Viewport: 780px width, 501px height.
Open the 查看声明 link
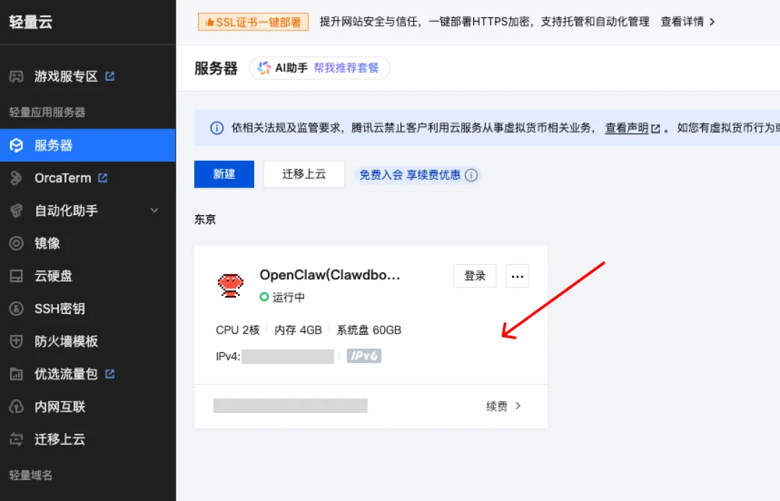(x=626, y=128)
